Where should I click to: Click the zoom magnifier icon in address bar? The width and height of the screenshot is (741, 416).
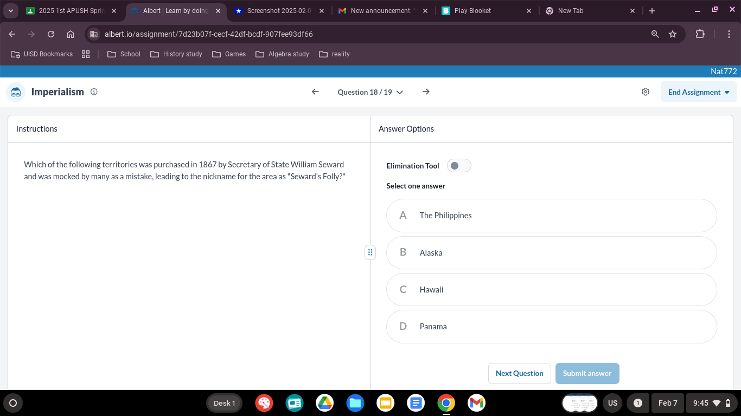pos(655,34)
